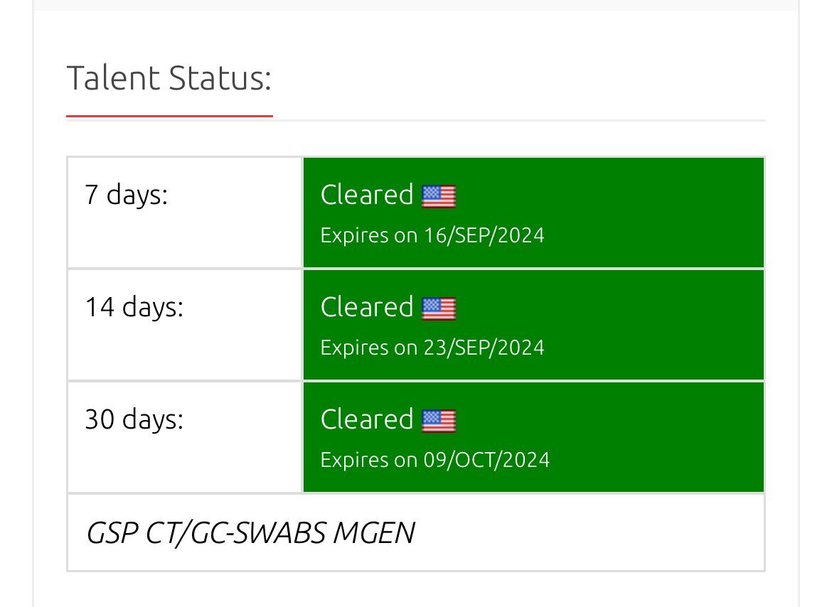Click the US flag in 30 days row
This screenshot has height=607, width=832.
(438, 421)
